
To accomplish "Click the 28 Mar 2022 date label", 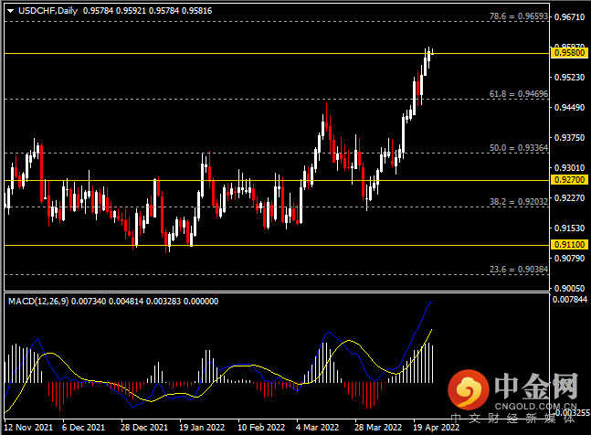I will (x=378, y=428).
